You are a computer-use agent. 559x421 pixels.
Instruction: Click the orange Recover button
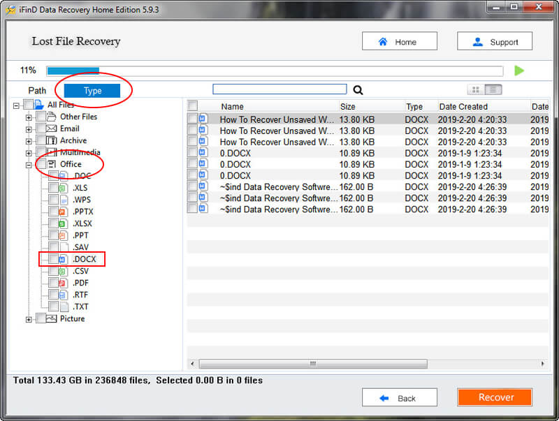tap(495, 397)
